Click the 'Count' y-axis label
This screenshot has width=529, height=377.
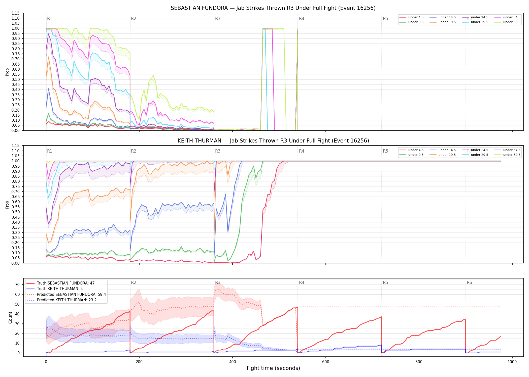pyautogui.click(x=10, y=317)
